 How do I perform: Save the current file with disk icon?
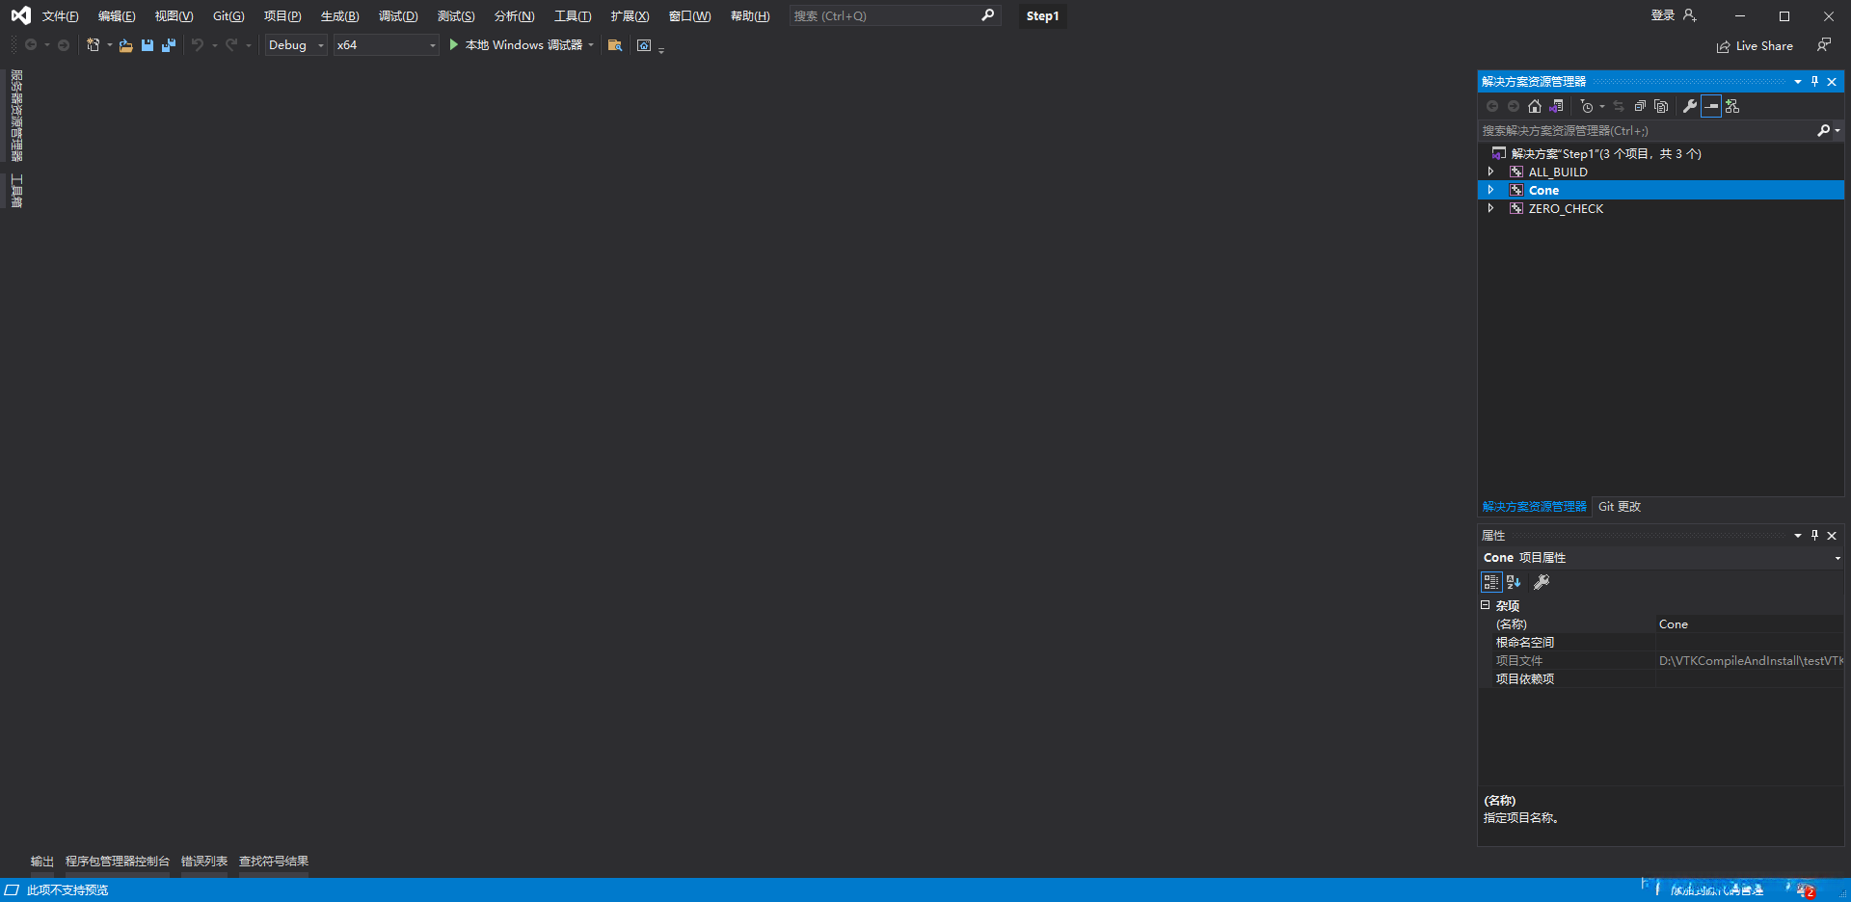(x=148, y=45)
